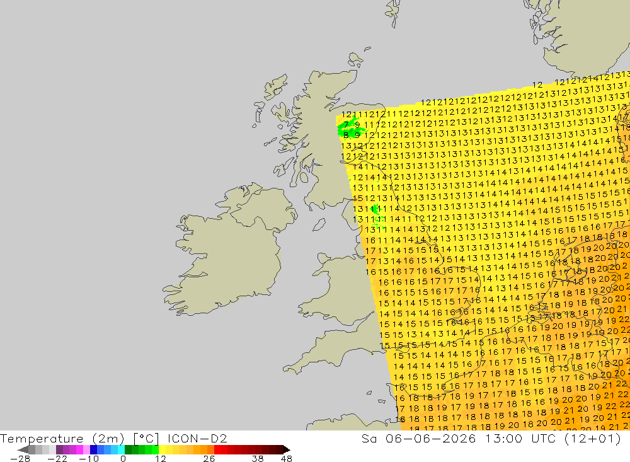Click the bright red legend swatch above 26
This screenshot has width=630, height=462.
217,449
